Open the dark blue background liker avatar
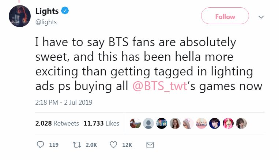 point(215,123)
